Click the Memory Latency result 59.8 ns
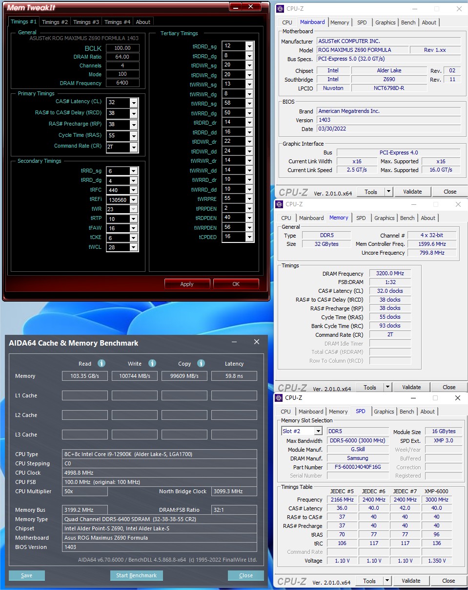 pos(234,376)
